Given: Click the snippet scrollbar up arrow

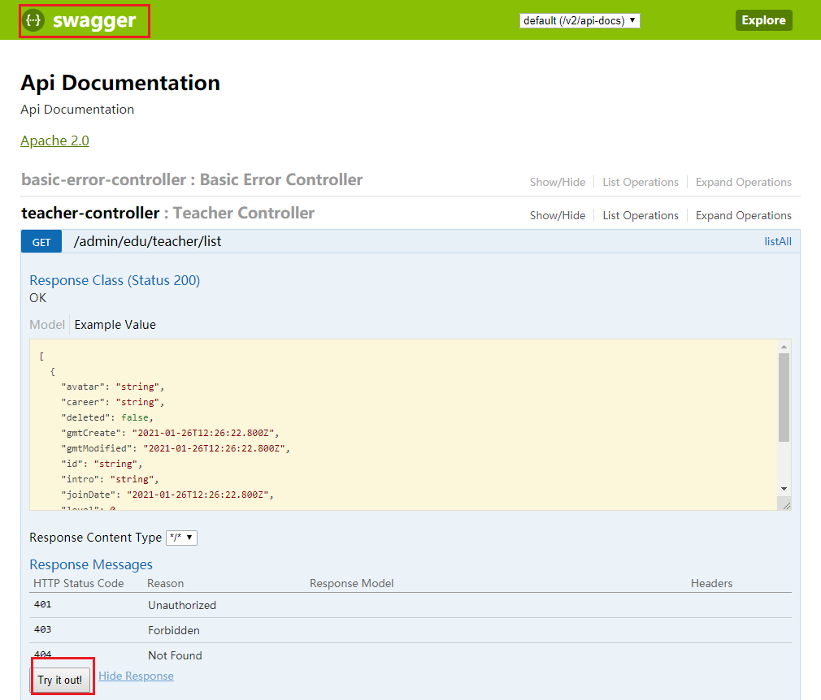Looking at the screenshot, I should coord(784,346).
